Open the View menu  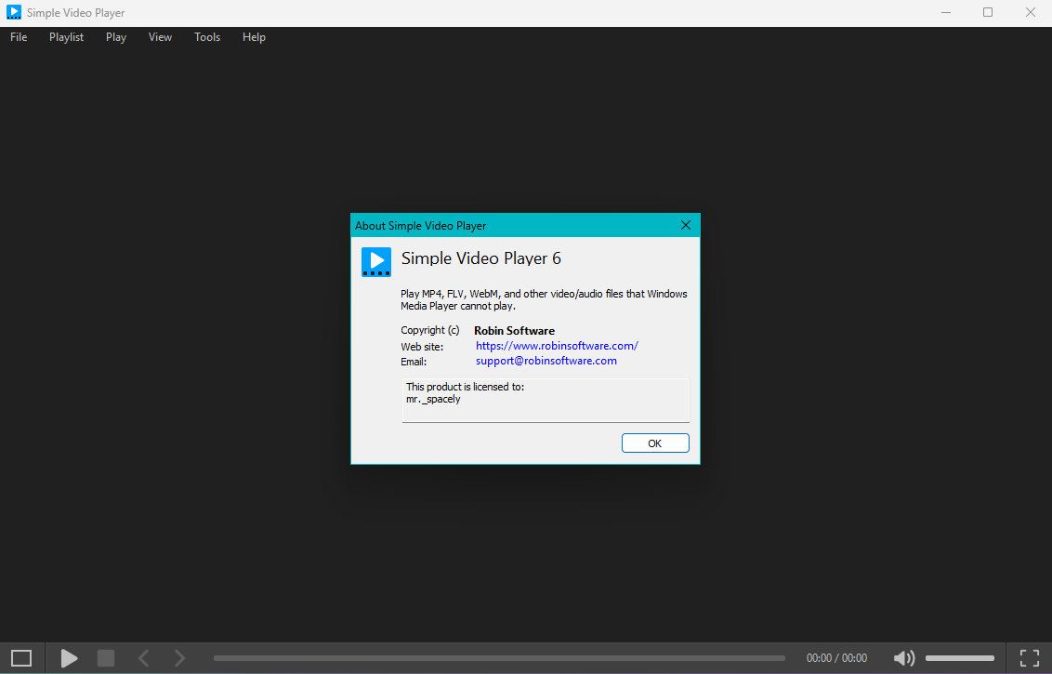[x=161, y=37]
